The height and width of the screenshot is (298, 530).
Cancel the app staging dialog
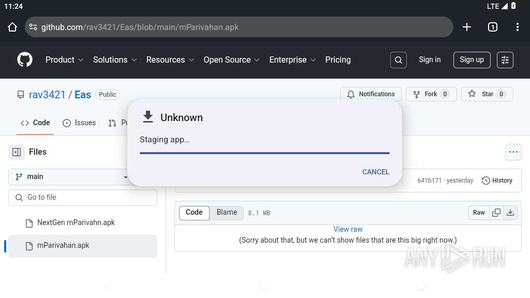coord(376,172)
